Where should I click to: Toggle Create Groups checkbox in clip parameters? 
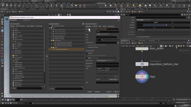[x=136, y=30]
